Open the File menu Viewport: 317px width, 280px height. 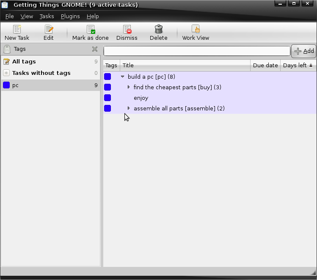click(9, 16)
